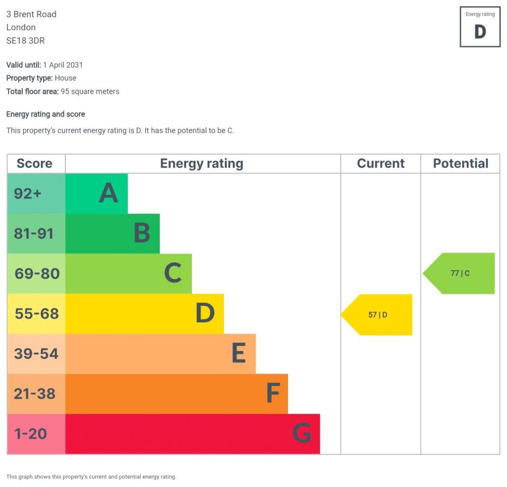Click the Potential column header
Viewport: 507px width, 487px height.
tap(460, 164)
